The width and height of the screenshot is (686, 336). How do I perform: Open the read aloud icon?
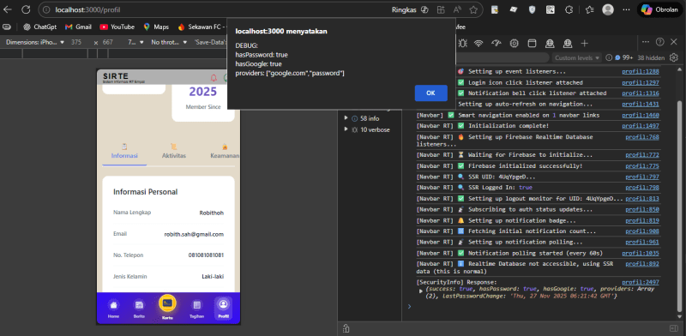[457, 9]
